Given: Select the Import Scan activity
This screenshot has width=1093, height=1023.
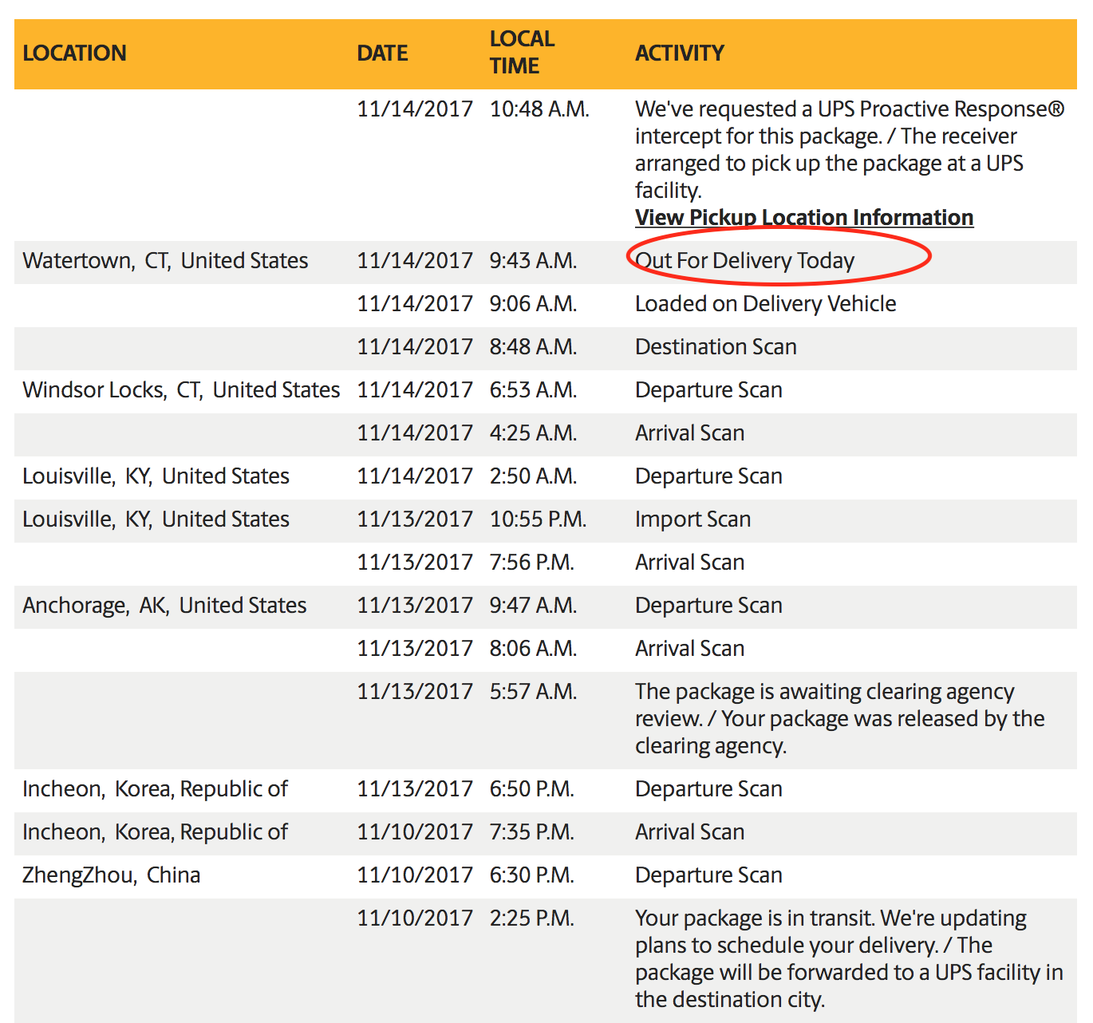Looking at the screenshot, I should coord(692,519).
